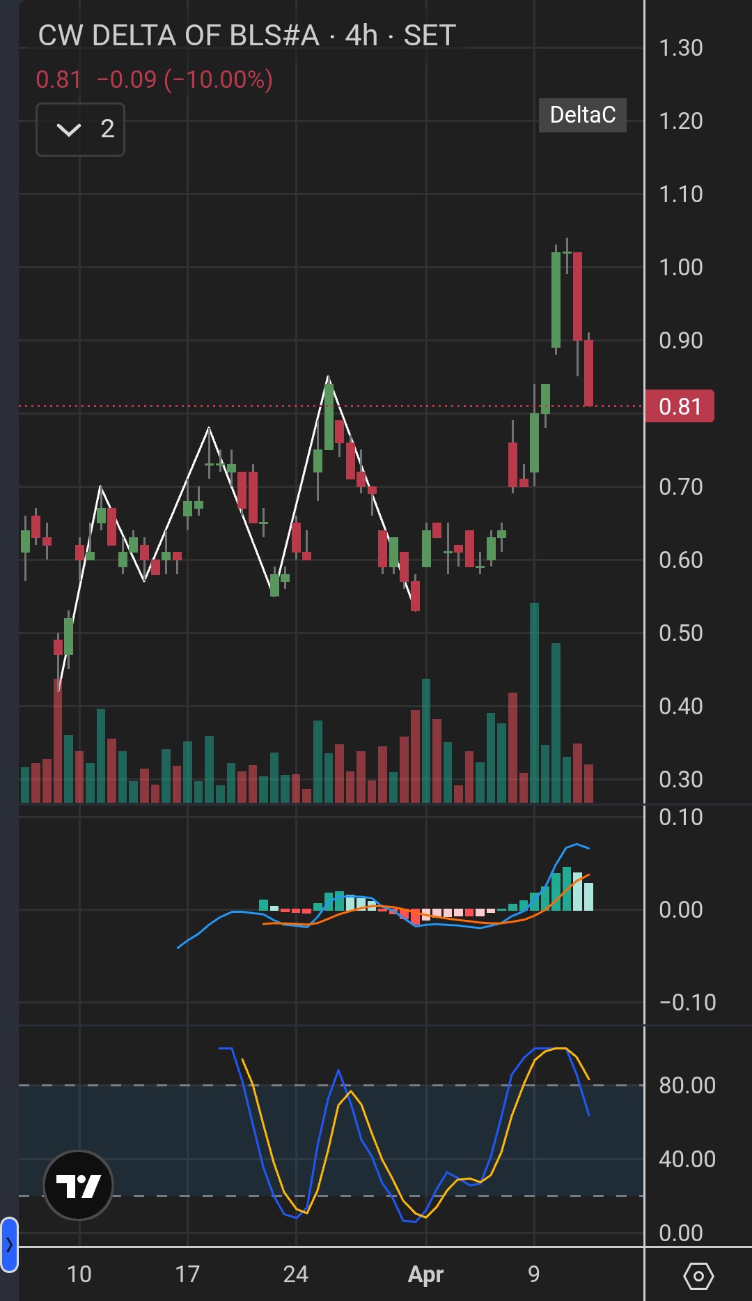
Task: Click the DeltaC label tag
Action: [583, 115]
